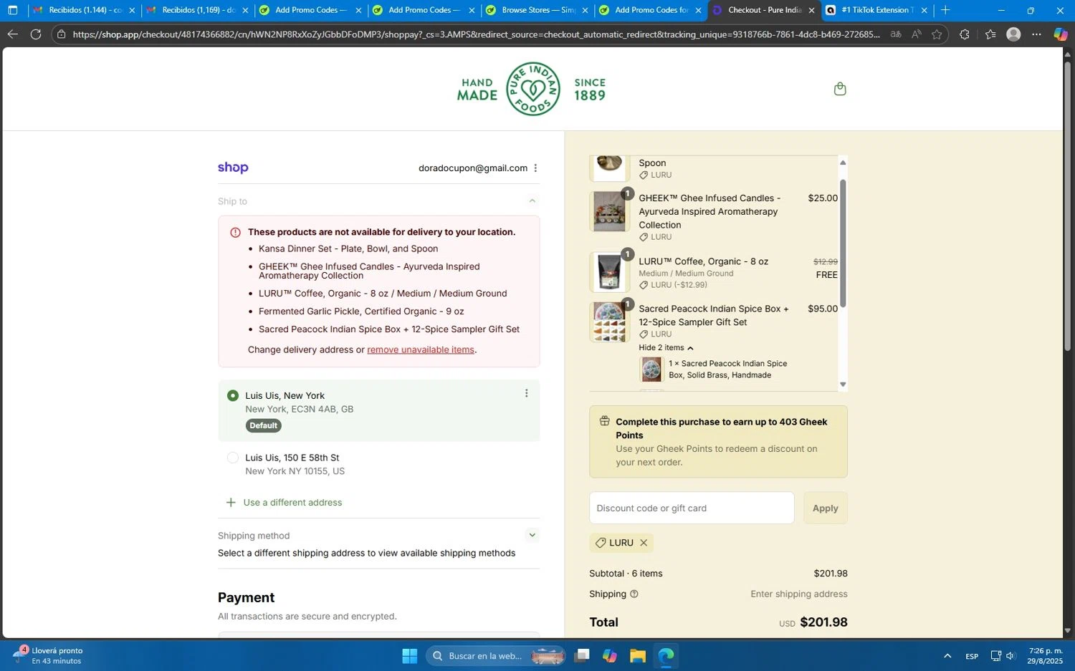This screenshot has height=671, width=1075.
Task: Click the Sacred Peacock Spice Box bundle thumbnail
Action: [x=609, y=322]
